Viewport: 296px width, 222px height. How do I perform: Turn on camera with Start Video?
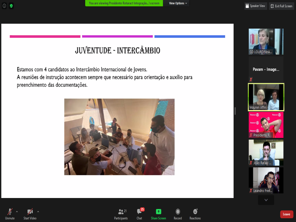pos(30,212)
